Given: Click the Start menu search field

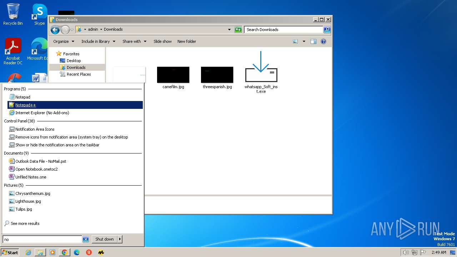Looking at the screenshot, I should pyautogui.click(x=42, y=240).
